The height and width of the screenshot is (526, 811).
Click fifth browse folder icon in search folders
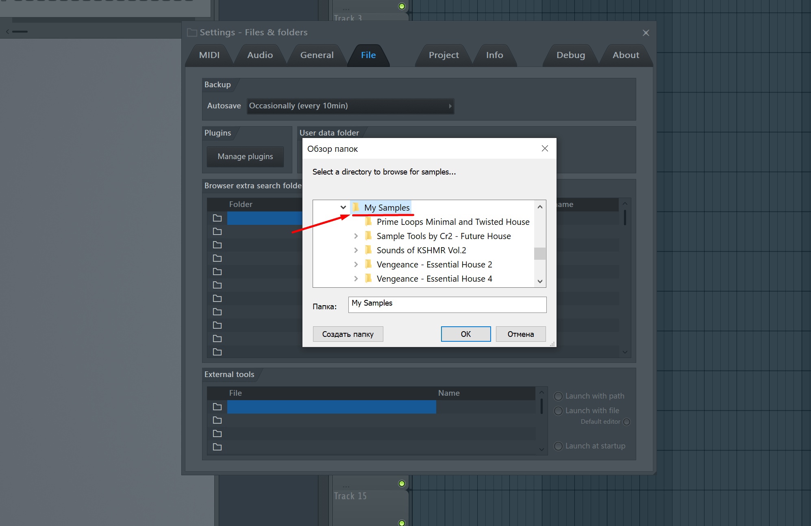pyautogui.click(x=217, y=272)
